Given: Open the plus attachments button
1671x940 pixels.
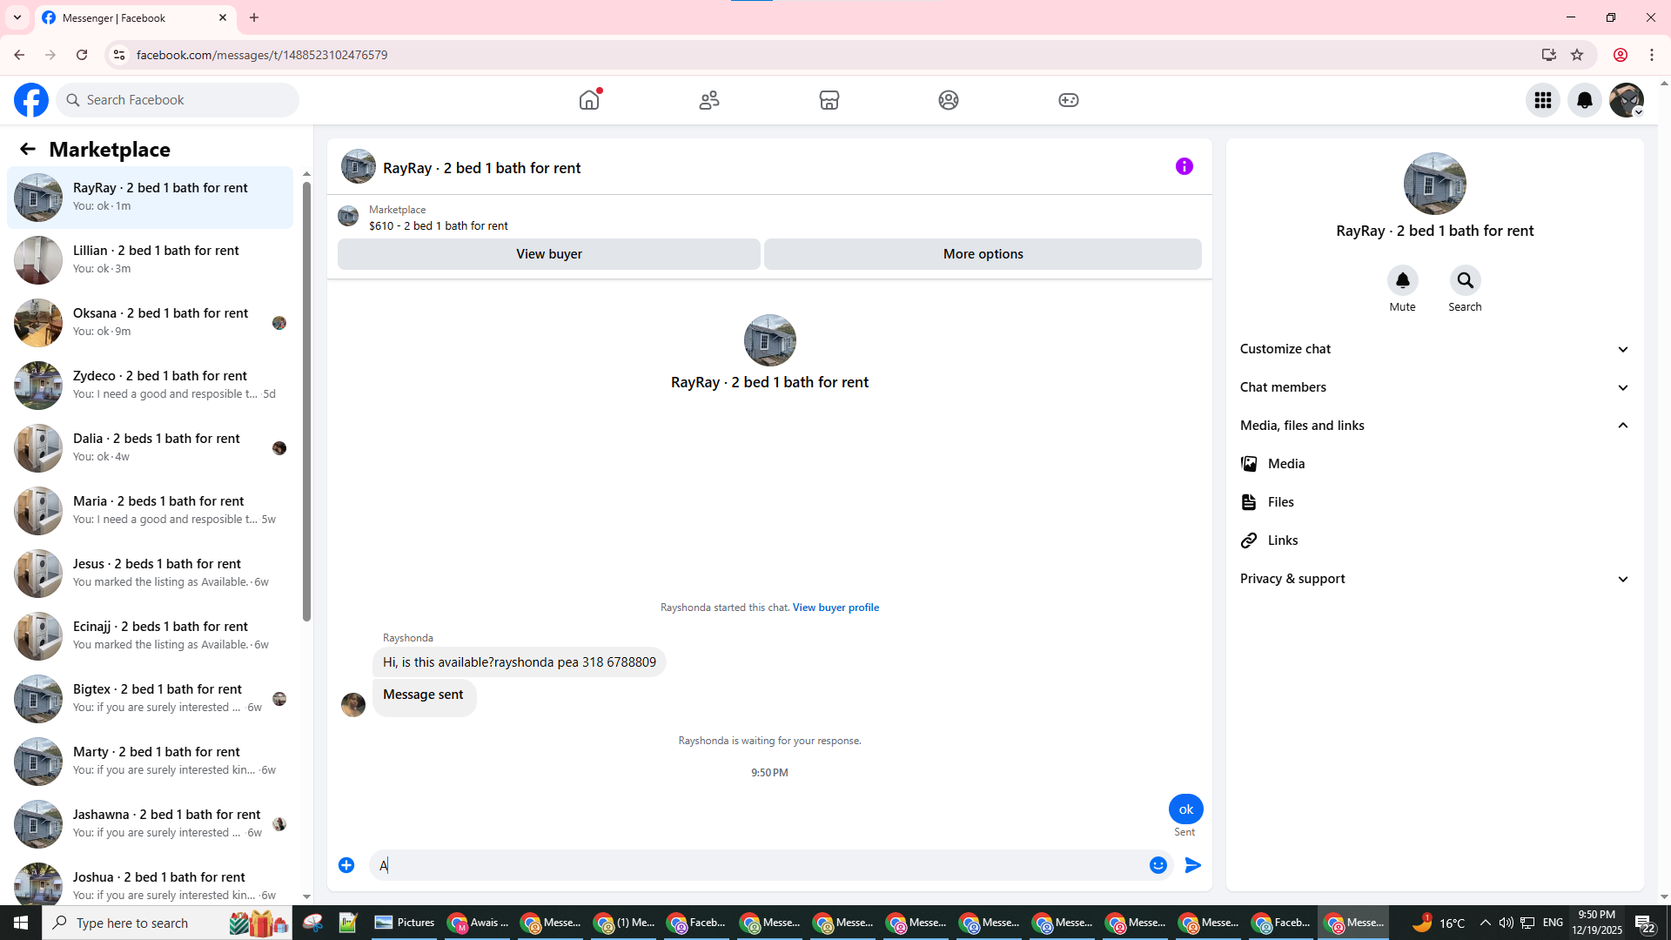Looking at the screenshot, I should pyautogui.click(x=346, y=865).
